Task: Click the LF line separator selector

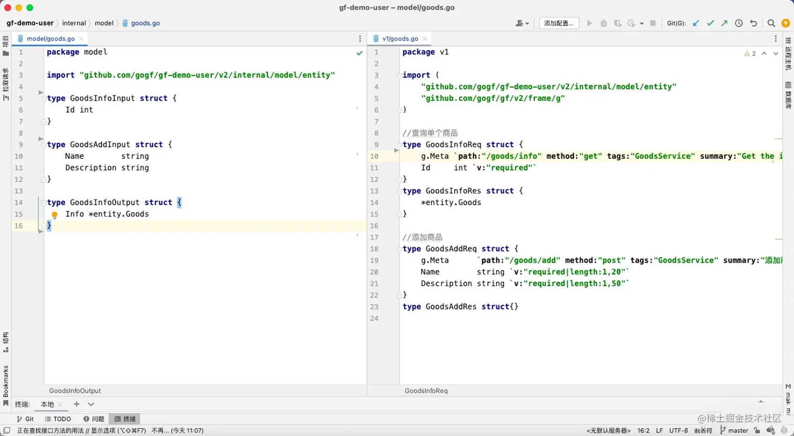Action: click(659, 430)
